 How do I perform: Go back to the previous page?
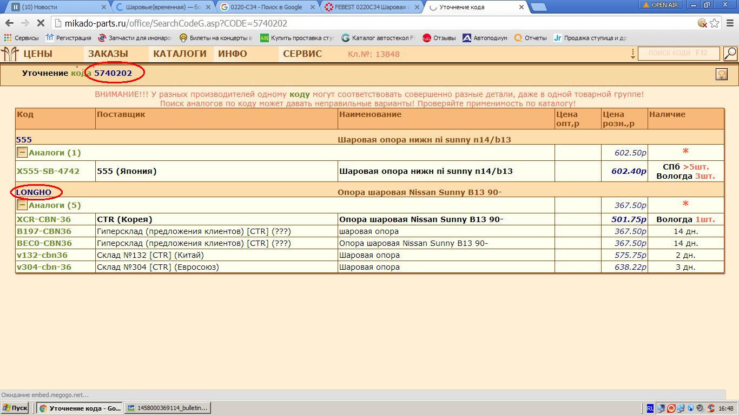9,23
